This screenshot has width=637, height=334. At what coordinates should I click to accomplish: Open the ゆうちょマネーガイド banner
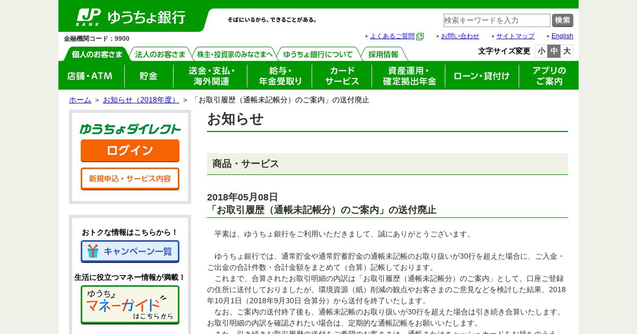(x=130, y=305)
